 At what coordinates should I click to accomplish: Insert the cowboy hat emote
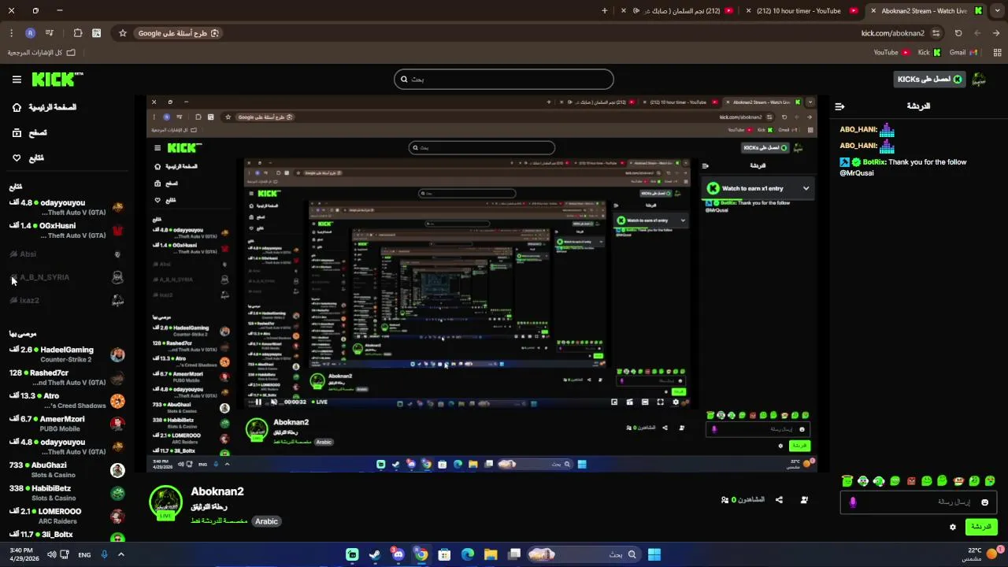958,480
